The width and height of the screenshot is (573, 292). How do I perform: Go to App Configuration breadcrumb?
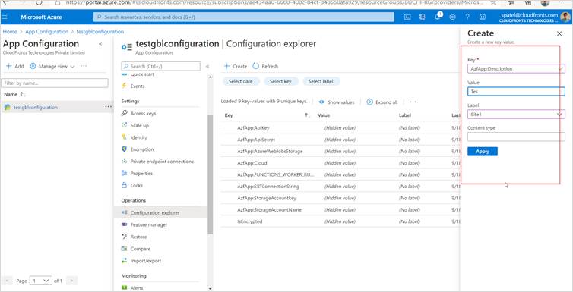pos(47,32)
